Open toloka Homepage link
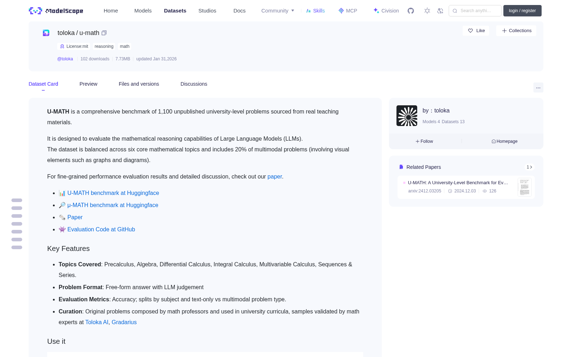This screenshot has width=572, height=357. pos(504,141)
